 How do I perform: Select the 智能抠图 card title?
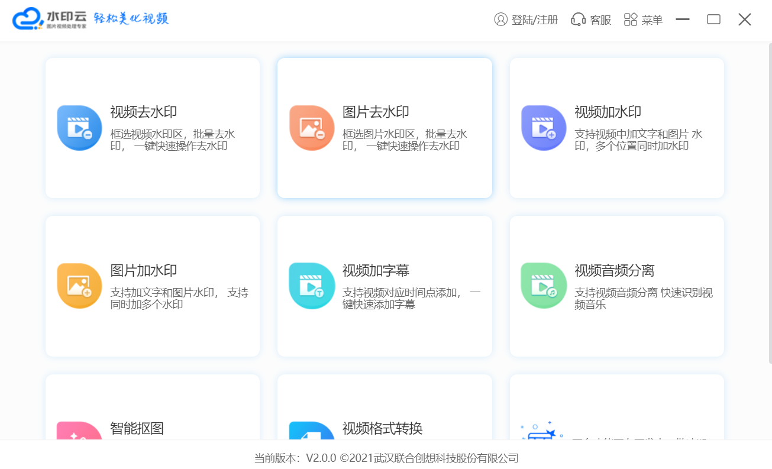137,428
